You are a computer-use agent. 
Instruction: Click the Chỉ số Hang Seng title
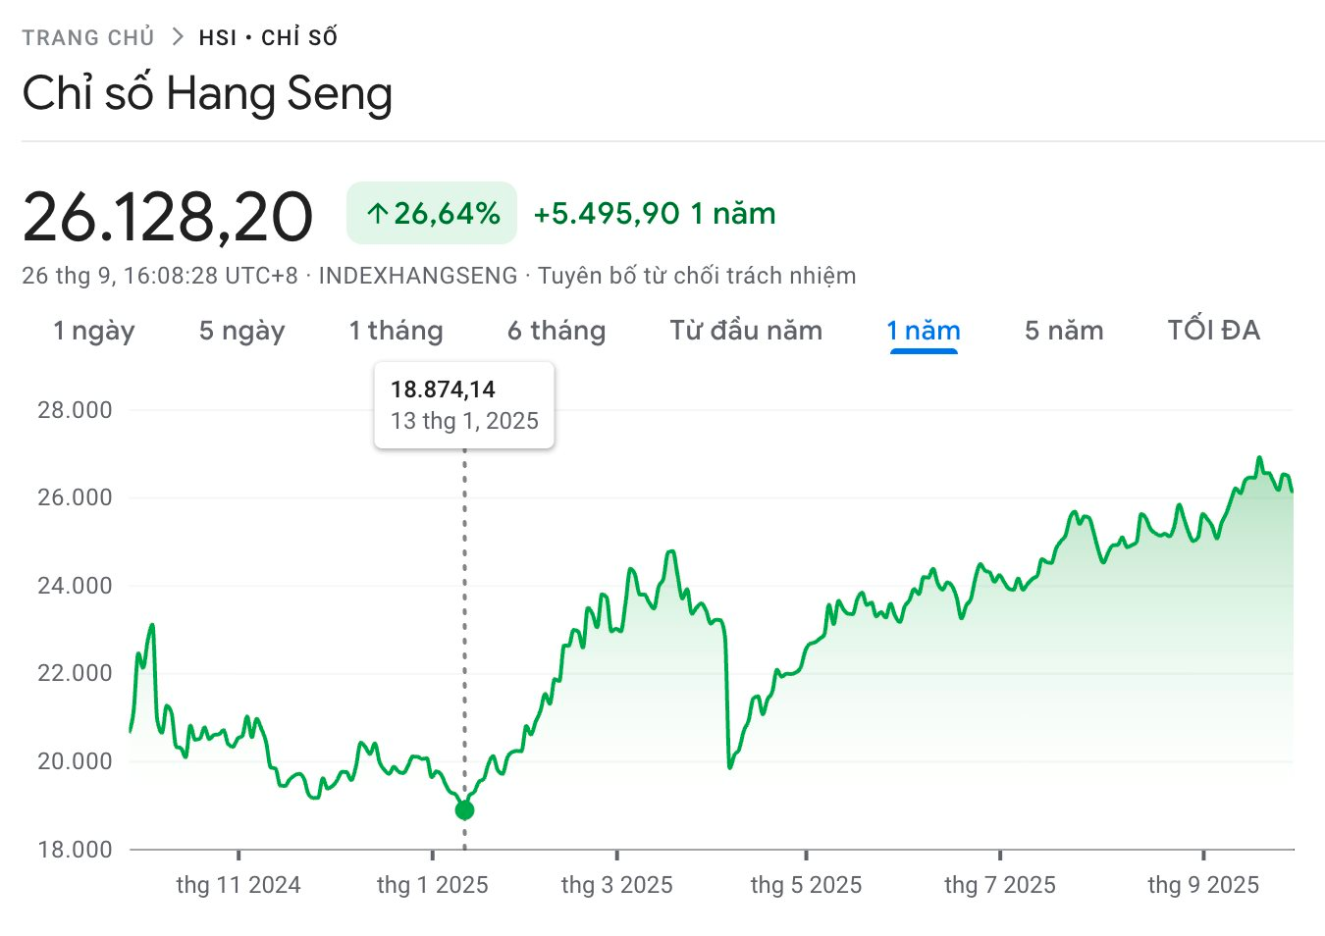207,94
